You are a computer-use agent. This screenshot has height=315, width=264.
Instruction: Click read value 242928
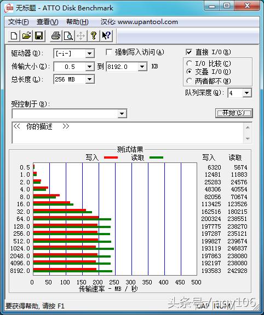point(237,271)
